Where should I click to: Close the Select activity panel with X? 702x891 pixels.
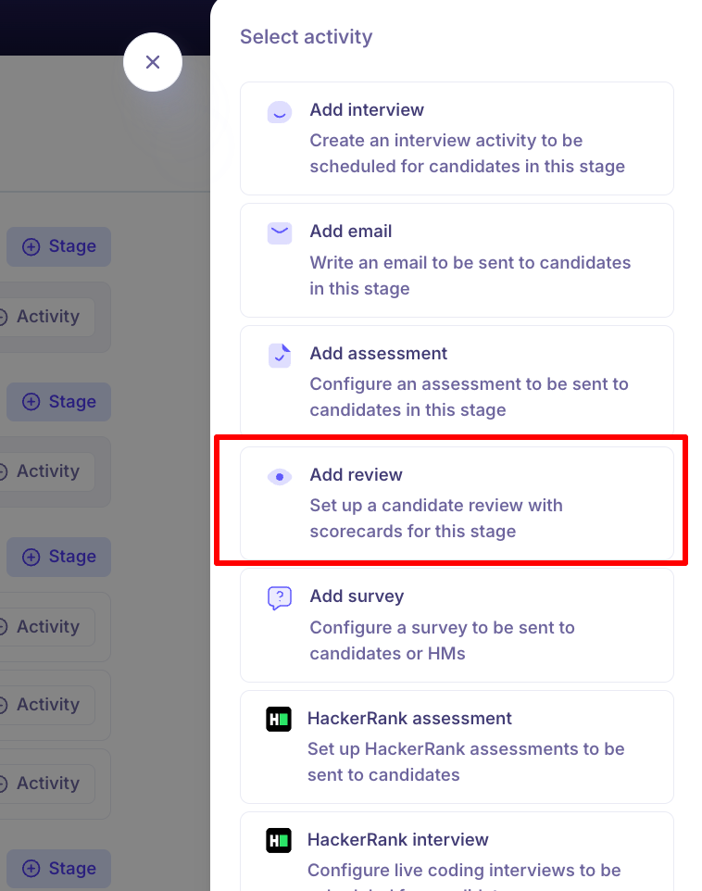(x=153, y=62)
